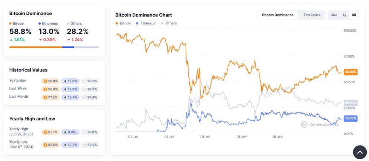
Task: Click the Ethereum icon in the Last Week row
Action: pyautogui.click(x=64, y=89)
